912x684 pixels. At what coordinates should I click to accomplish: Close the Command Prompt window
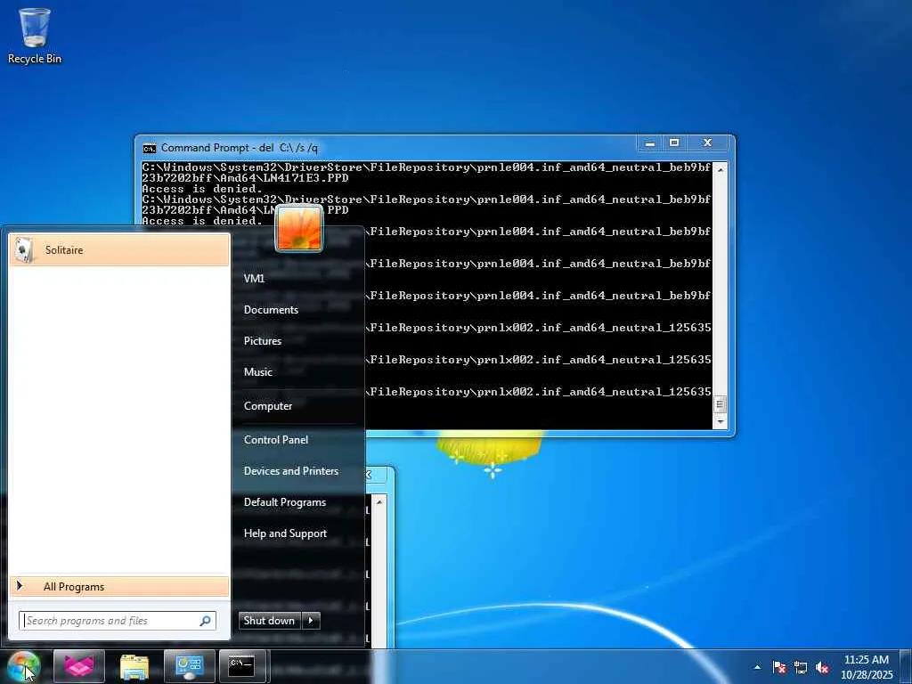tap(708, 142)
